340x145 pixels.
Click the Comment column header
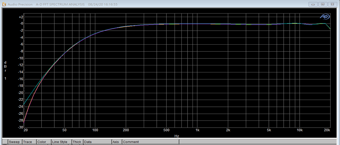(131, 142)
